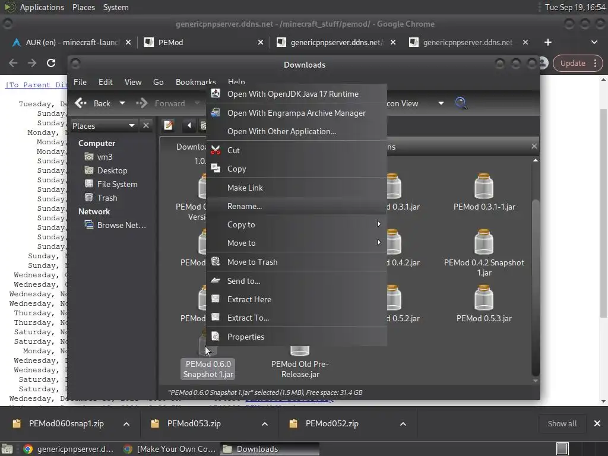Select Copy from context menu
This screenshot has width=608, height=456.
[297, 169]
